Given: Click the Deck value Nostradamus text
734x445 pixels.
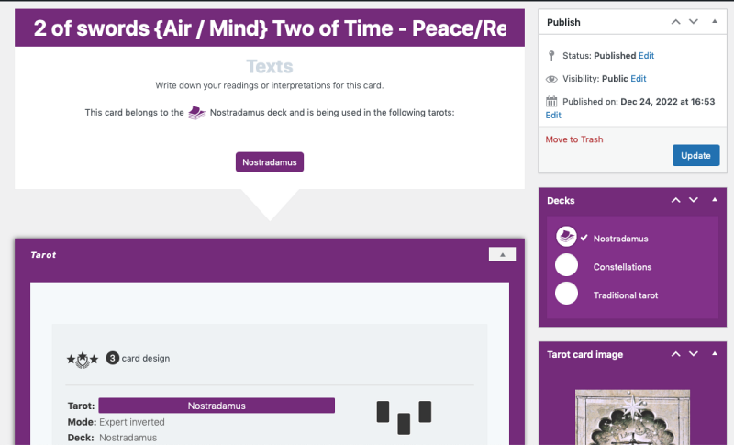Looking at the screenshot, I should [x=128, y=438].
